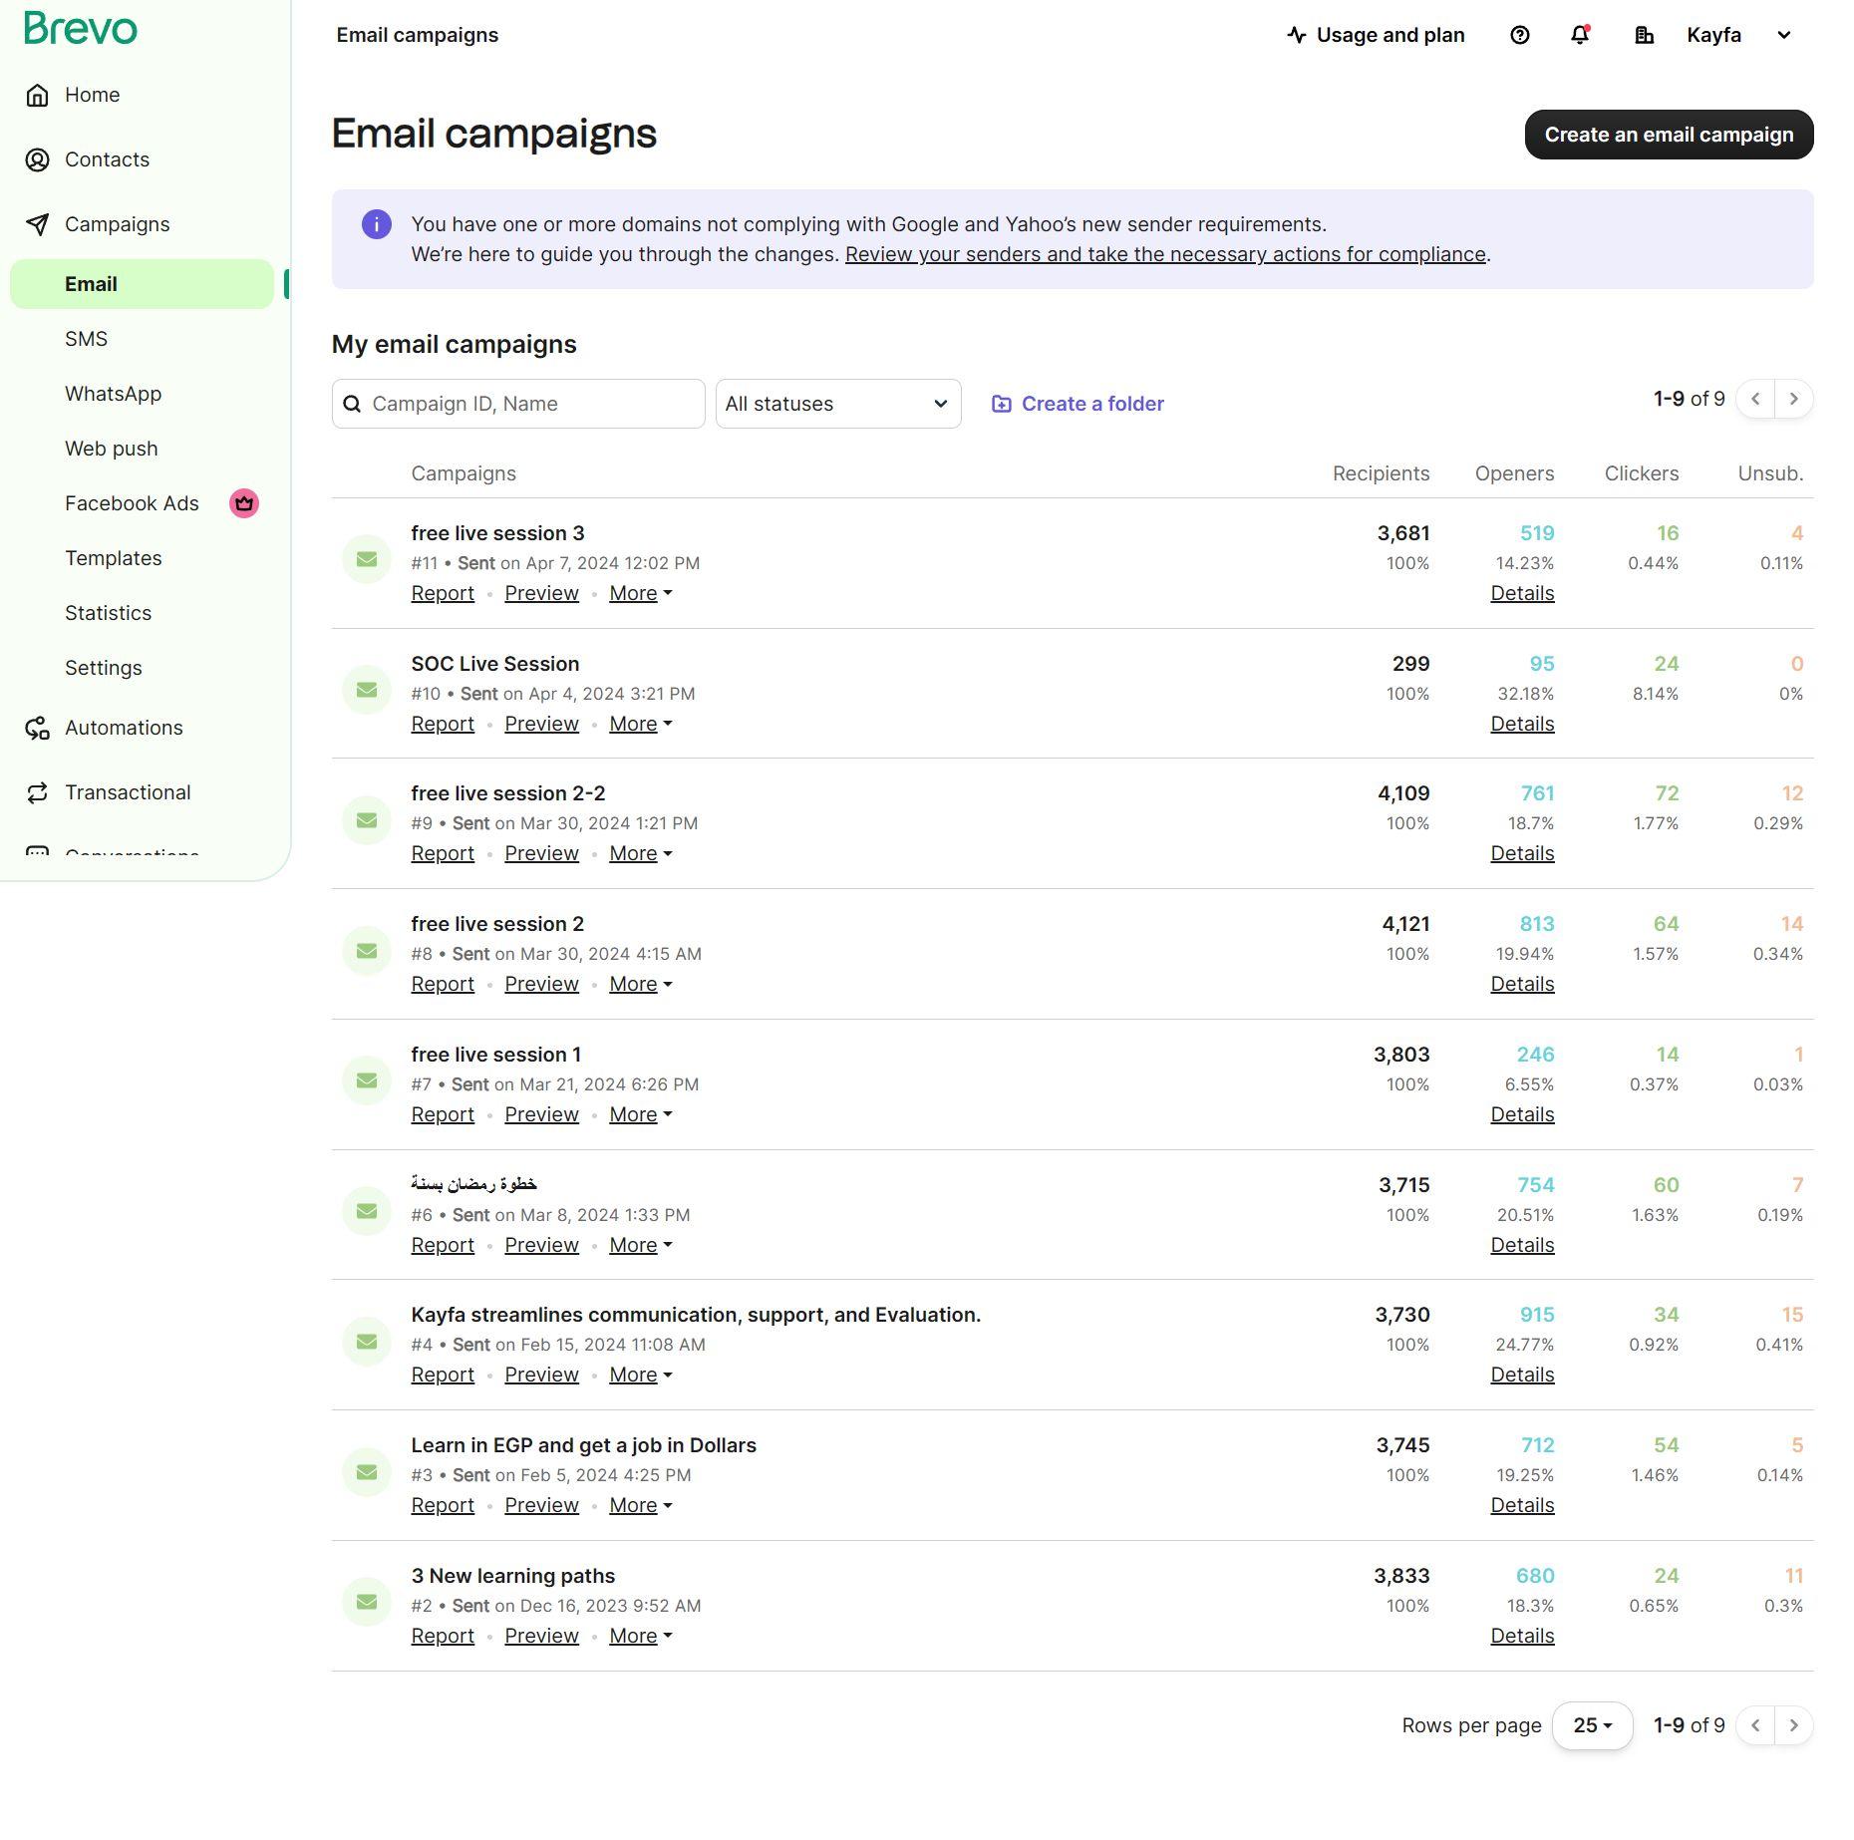Open the Rows per page dropdown
The height and width of the screenshot is (1840, 1854).
pos(1592,1725)
